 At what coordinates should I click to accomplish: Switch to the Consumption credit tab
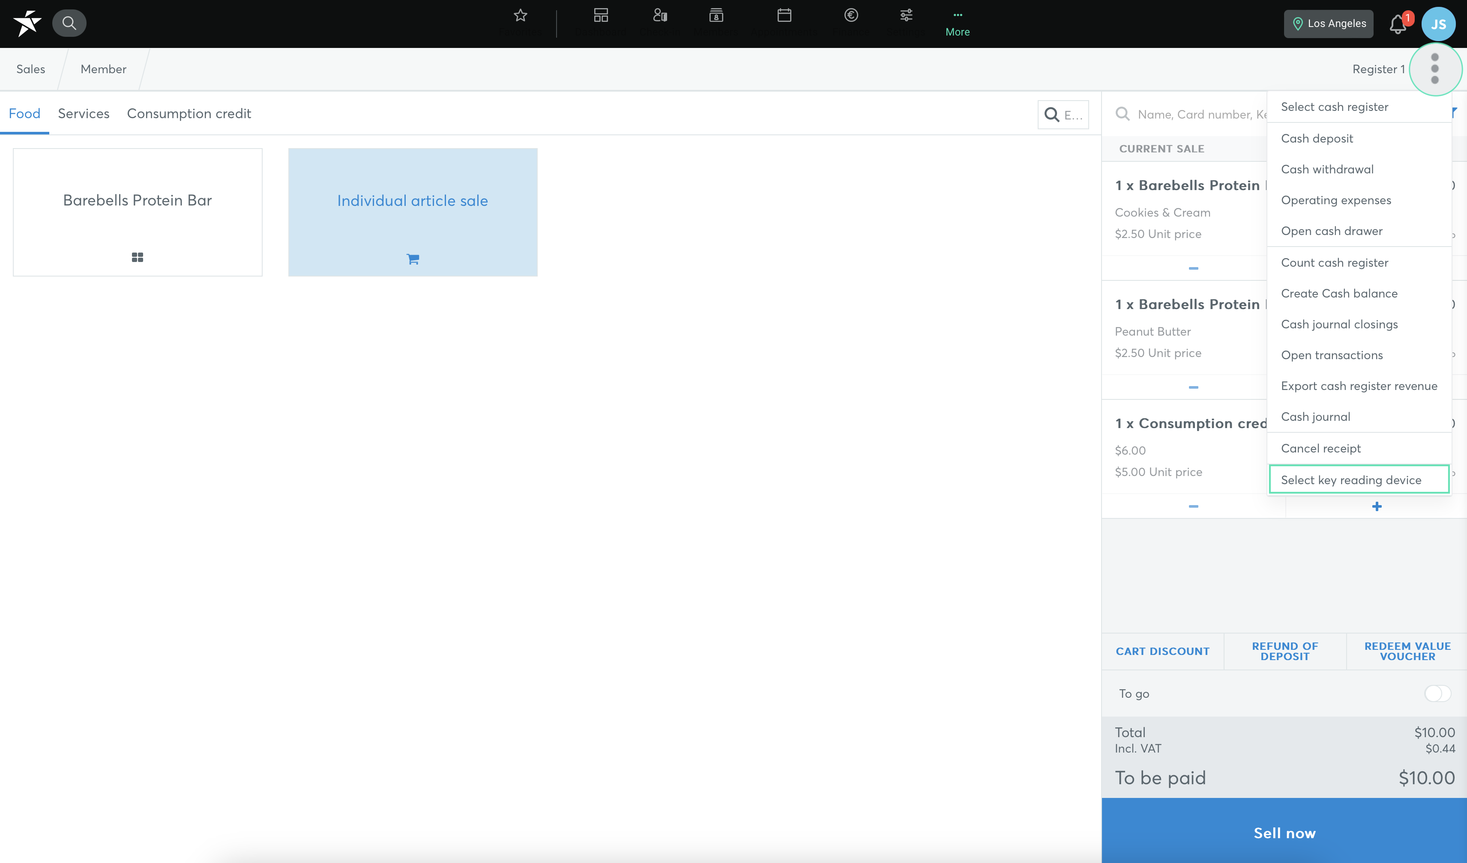pyautogui.click(x=189, y=113)
